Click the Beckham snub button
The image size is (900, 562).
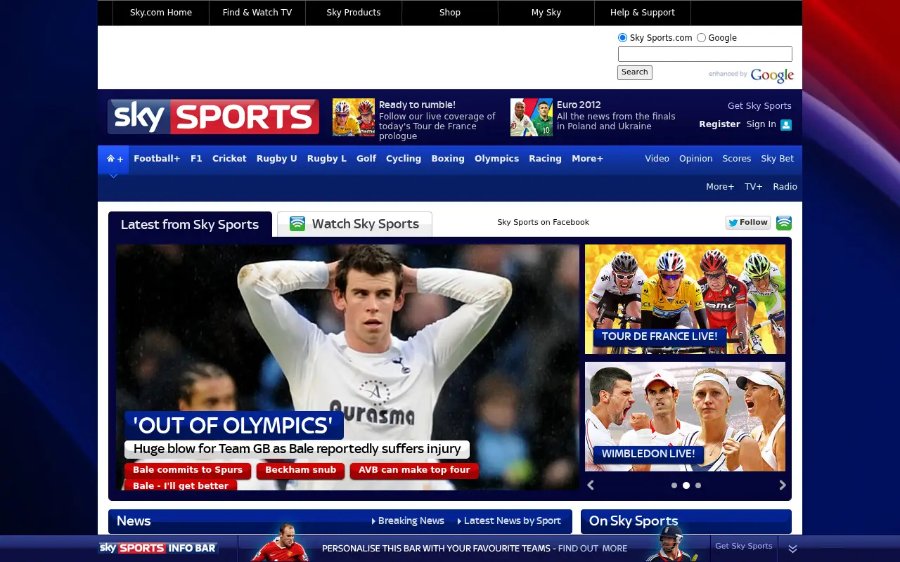pyautogui.click(x=301, y=470)
